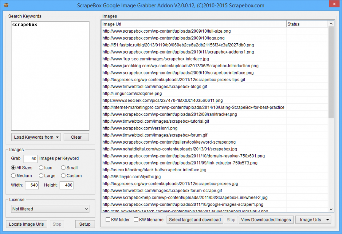Open the License filter dropdown
This screenshot has height=234, width=342.
[x=50, y=209]
